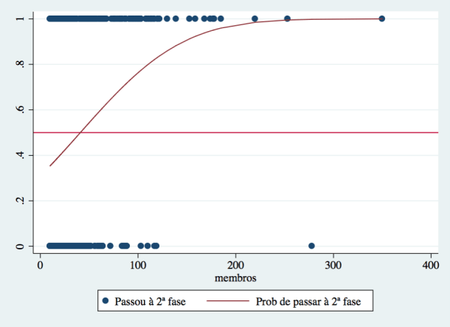
Task: Click the red line legend sample
Action: 226,301
